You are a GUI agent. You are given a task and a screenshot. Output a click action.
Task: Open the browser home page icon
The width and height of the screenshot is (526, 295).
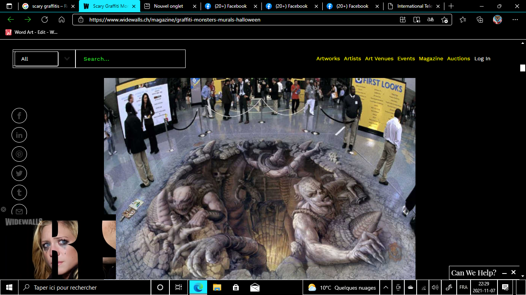click(x=62, y=20)
